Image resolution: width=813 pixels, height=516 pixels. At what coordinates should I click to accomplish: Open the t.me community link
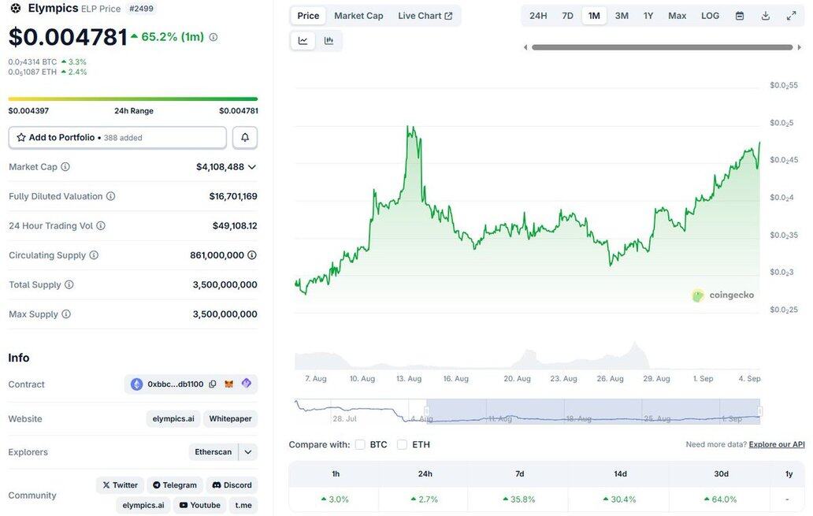click(243, 505)
